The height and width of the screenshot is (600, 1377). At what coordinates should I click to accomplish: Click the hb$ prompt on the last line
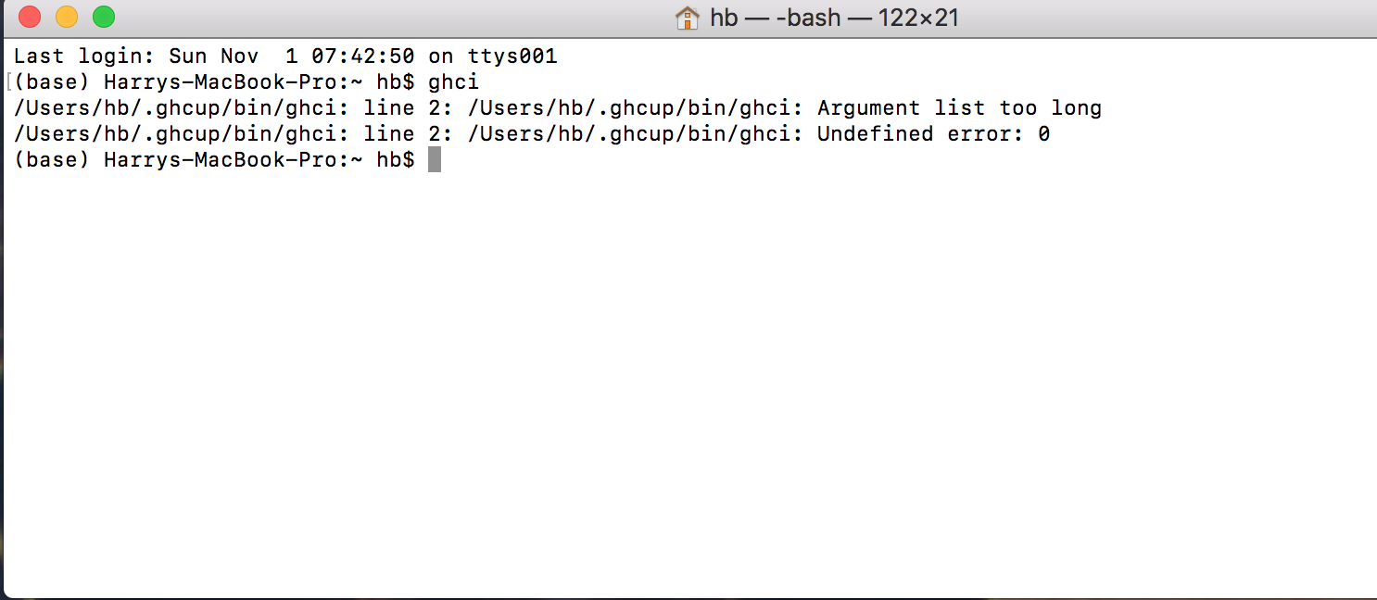[x=394, y=158]
